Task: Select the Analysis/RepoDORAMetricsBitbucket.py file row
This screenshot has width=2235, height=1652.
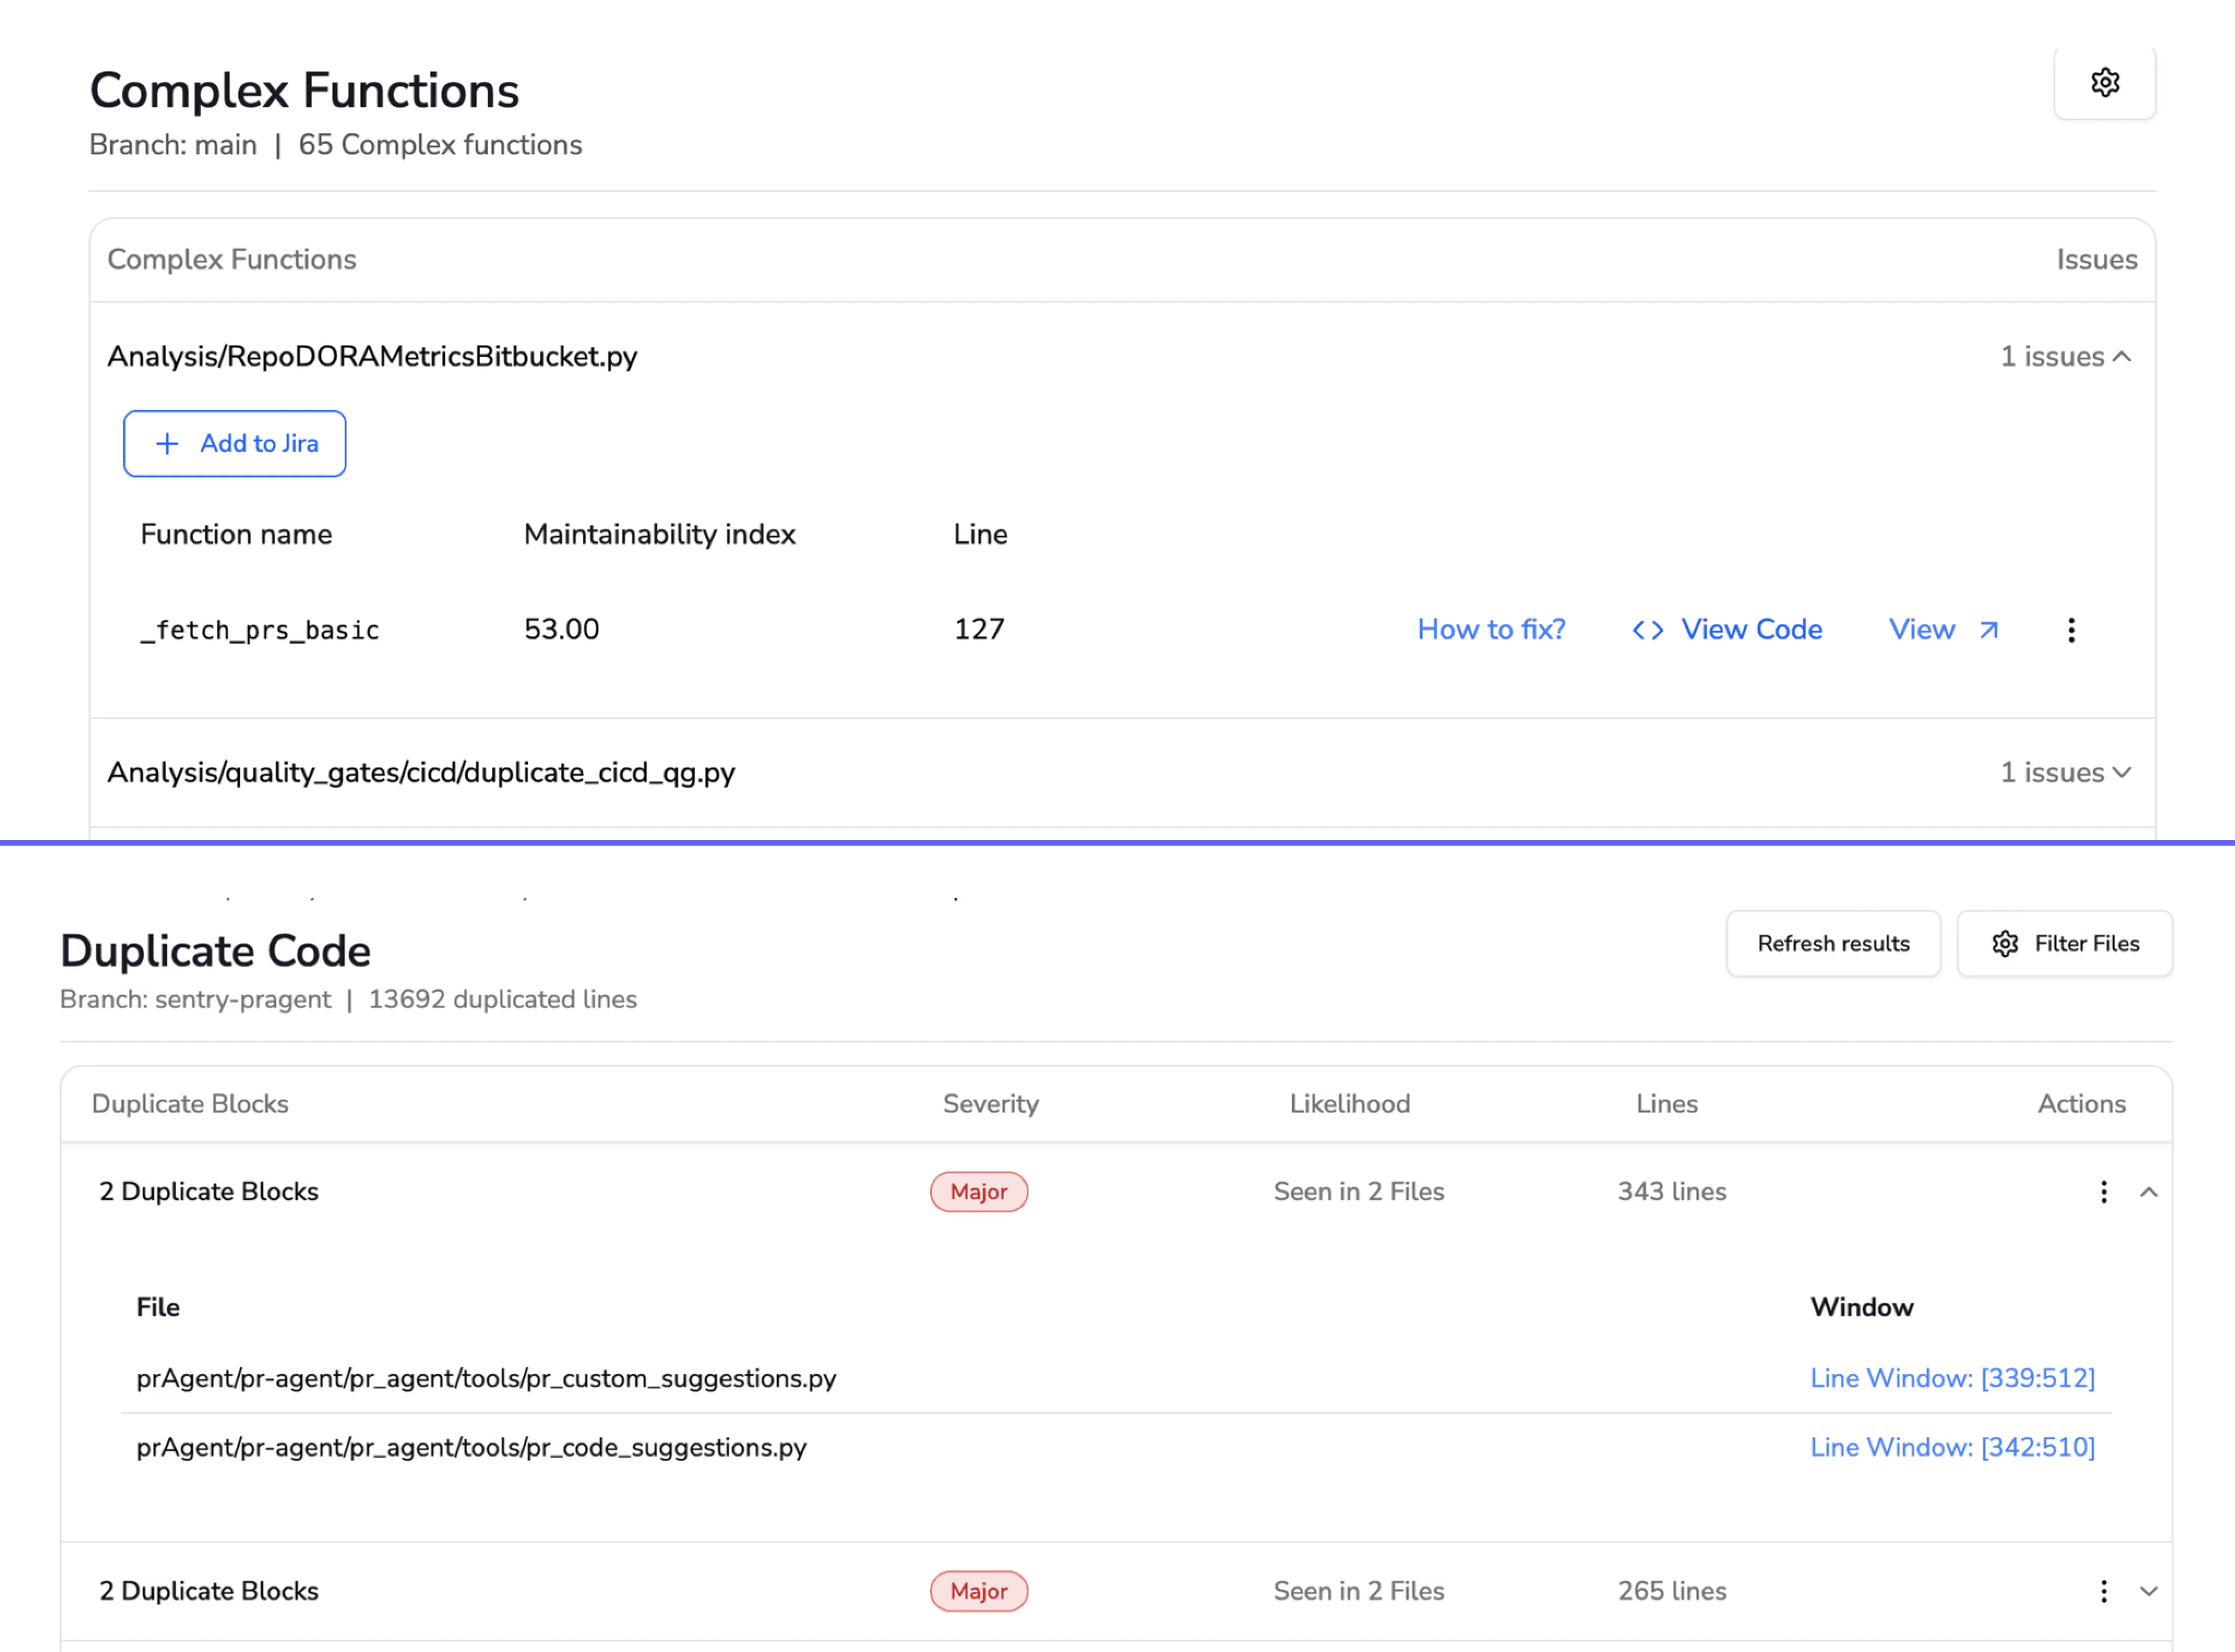Action: pyautogui.click(x=372, y=357)
